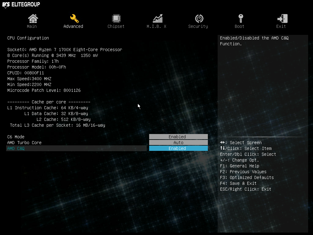Click the Processor Family: 17h line
This screenshot has height=235, width=313.
(x=33, y=61)
